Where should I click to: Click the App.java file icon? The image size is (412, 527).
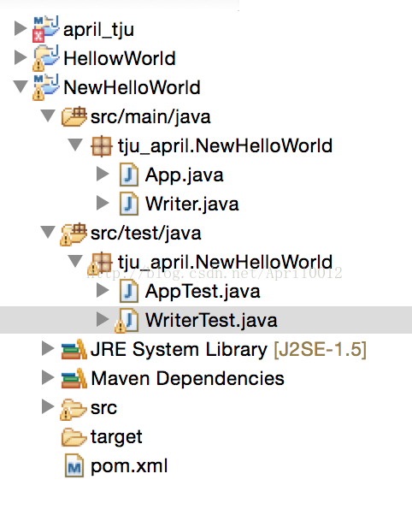pyautogui.click(x=129, y=175)
